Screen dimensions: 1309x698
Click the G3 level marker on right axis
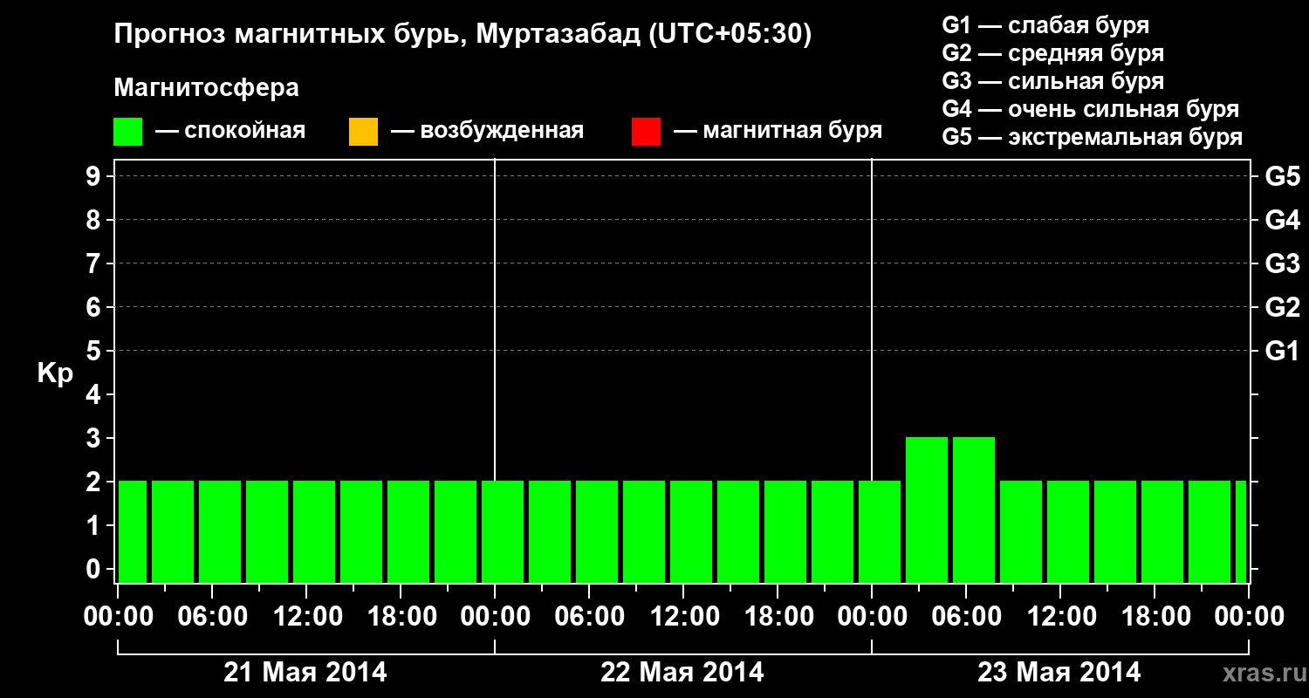coord(1282,264)
